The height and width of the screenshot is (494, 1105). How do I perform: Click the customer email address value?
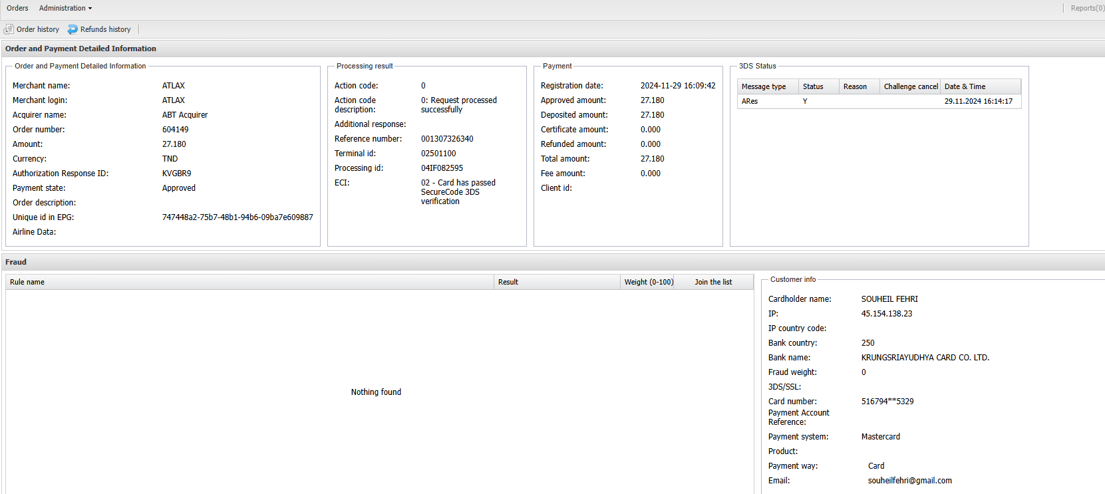pos(909,481)
